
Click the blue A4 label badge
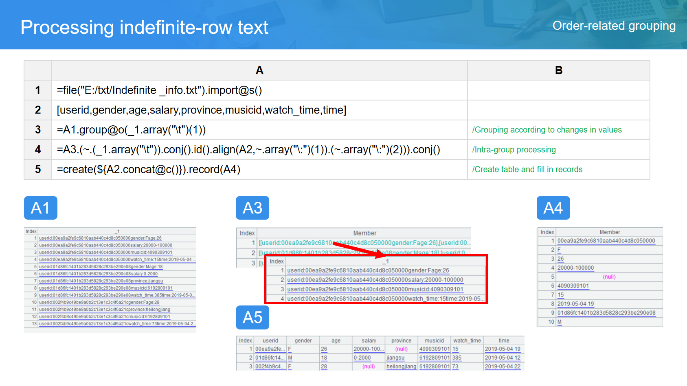coord(553,208)
